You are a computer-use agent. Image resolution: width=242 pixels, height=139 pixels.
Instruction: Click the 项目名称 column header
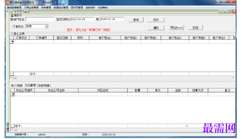coord(103,90)
